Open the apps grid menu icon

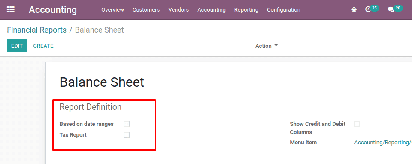pos(11,10)
